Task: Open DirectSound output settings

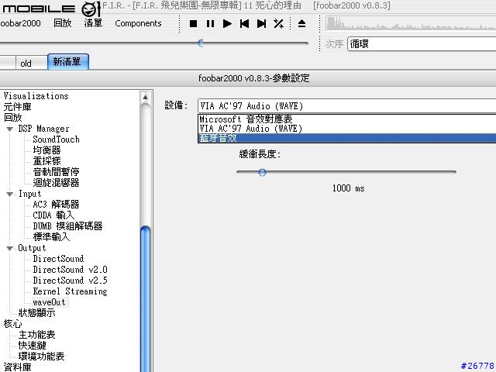Action: pos(58,259)
